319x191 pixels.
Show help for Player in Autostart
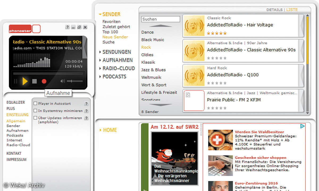[86, 104]
